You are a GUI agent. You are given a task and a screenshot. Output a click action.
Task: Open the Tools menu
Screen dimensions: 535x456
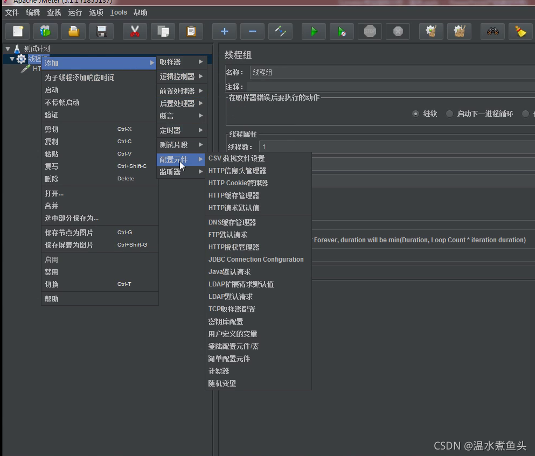119,12
